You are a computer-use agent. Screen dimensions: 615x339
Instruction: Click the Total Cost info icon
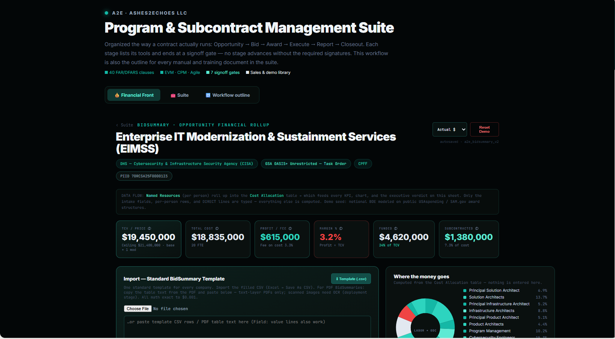[217, 228]
